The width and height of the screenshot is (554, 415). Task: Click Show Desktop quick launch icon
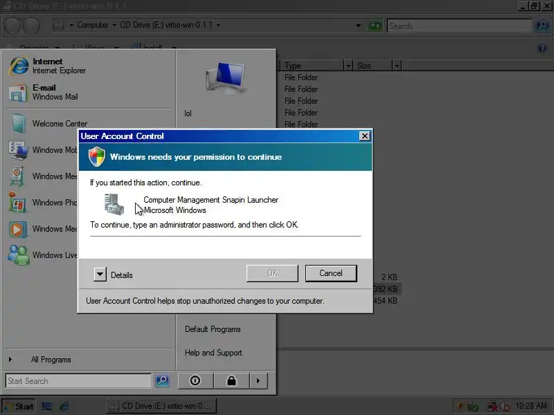[46, 406]
